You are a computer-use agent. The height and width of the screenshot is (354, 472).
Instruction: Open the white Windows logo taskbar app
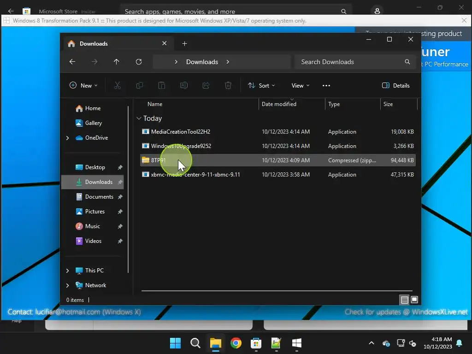296,343
